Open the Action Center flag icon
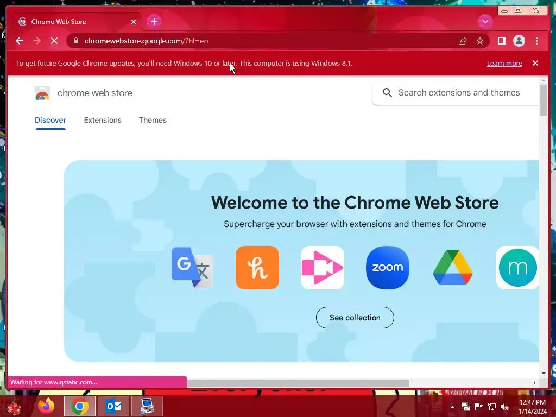The image size is (556, 417). click(479, 407)
